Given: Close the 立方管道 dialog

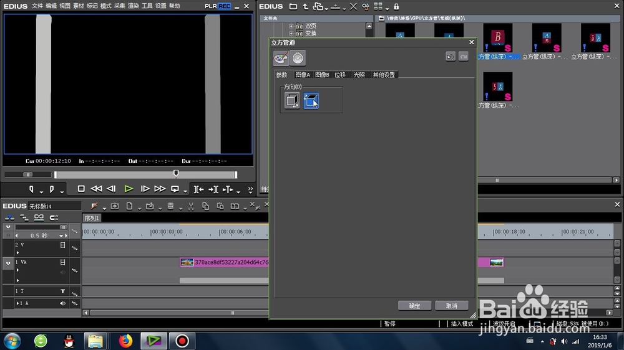Looking at the screenshot, I should tap(472, 42).
